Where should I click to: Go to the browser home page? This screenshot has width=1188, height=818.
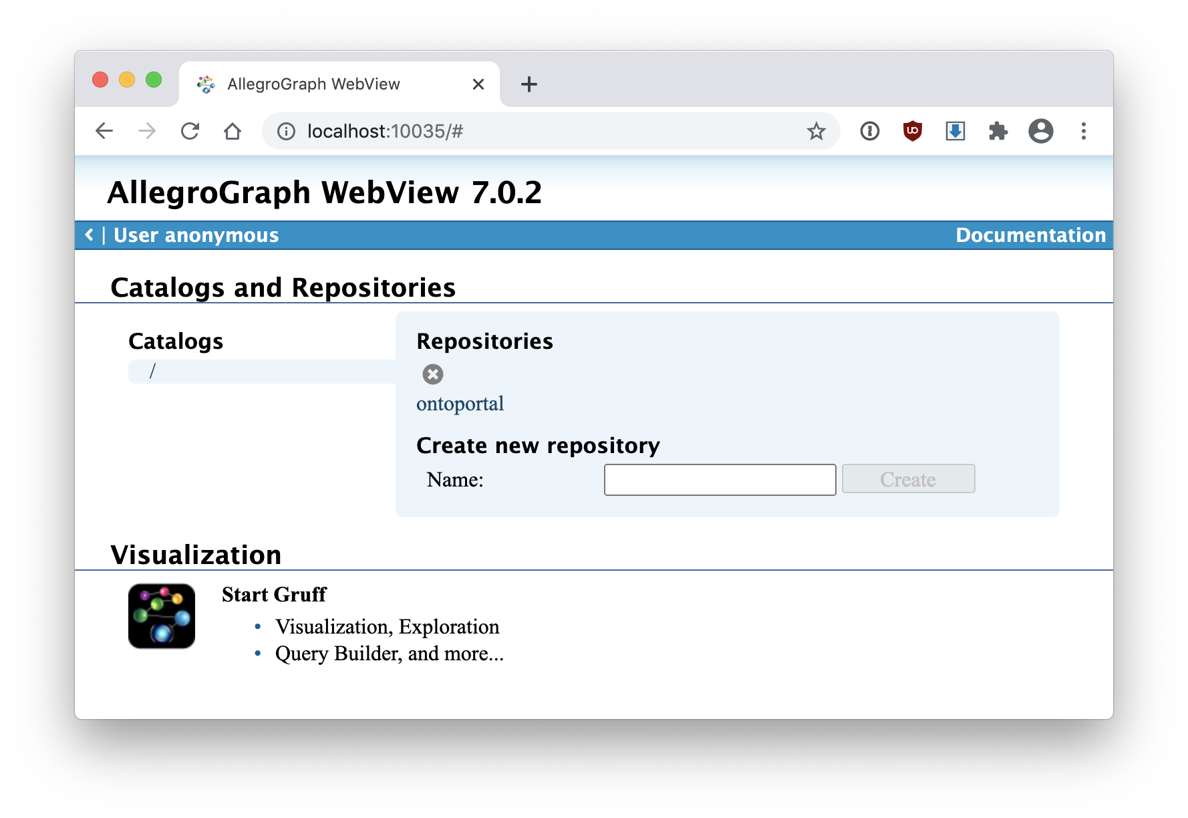(x=233, y=131)
